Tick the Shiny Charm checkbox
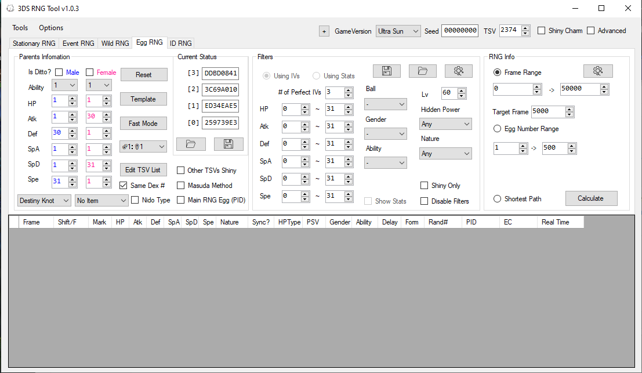The width and height of the screenshot is (642, 373). (x=542, y=31)
